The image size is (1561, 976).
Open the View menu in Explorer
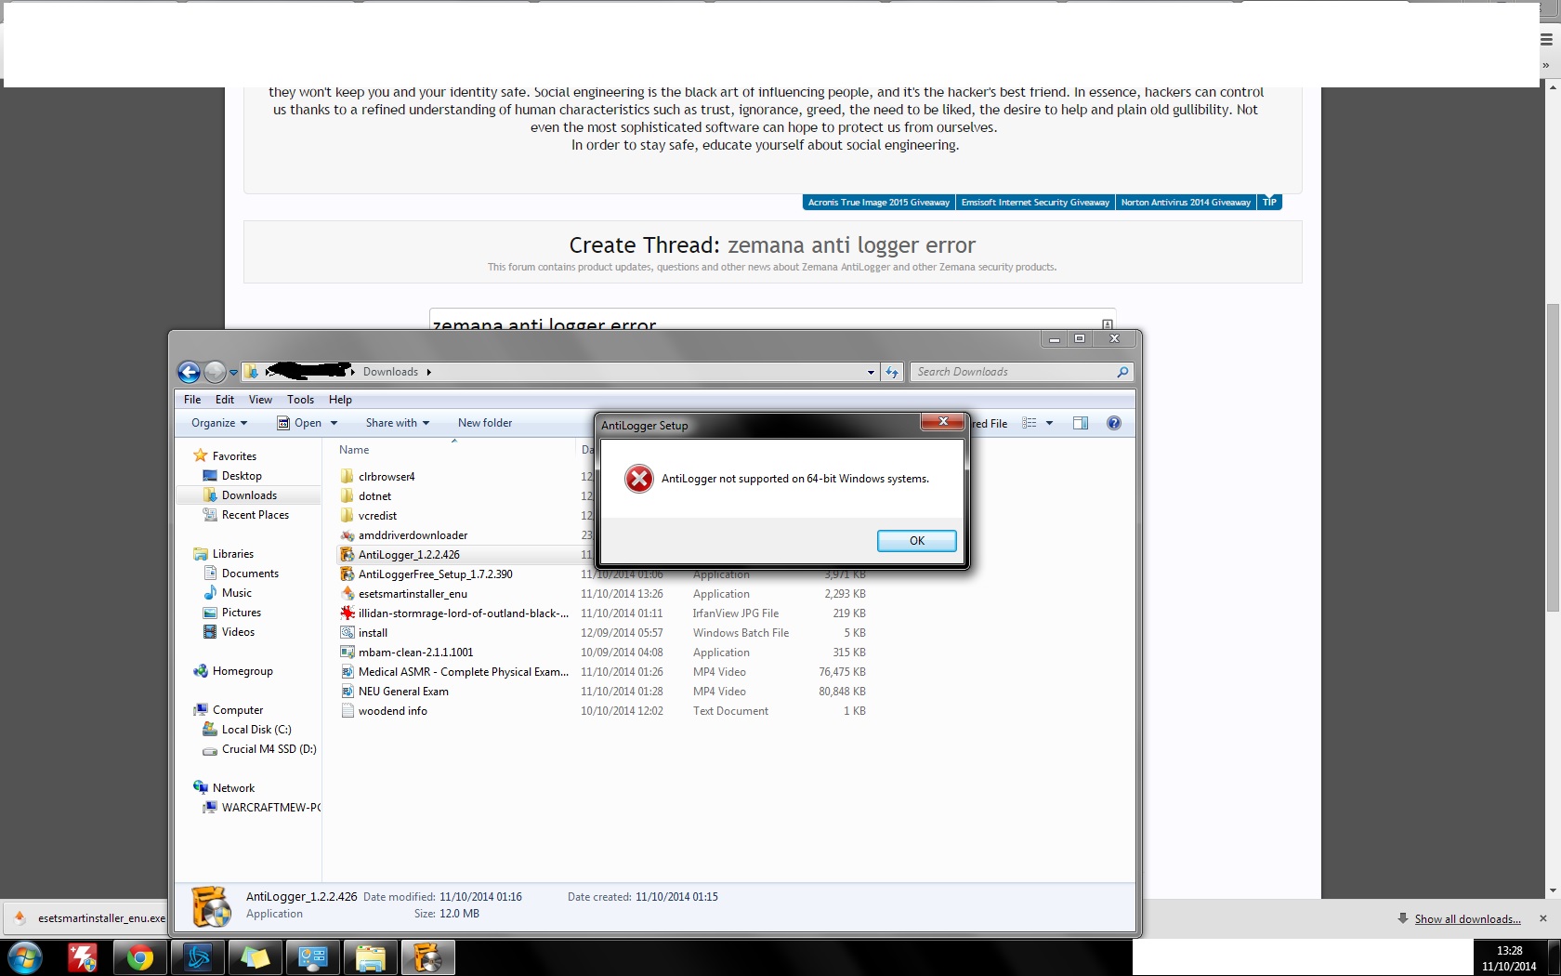(x=260, y=400)
